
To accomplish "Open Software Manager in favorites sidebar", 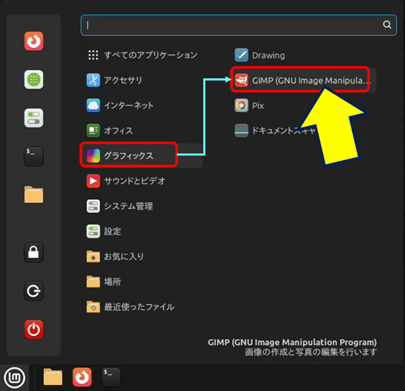I will point(34,79).
